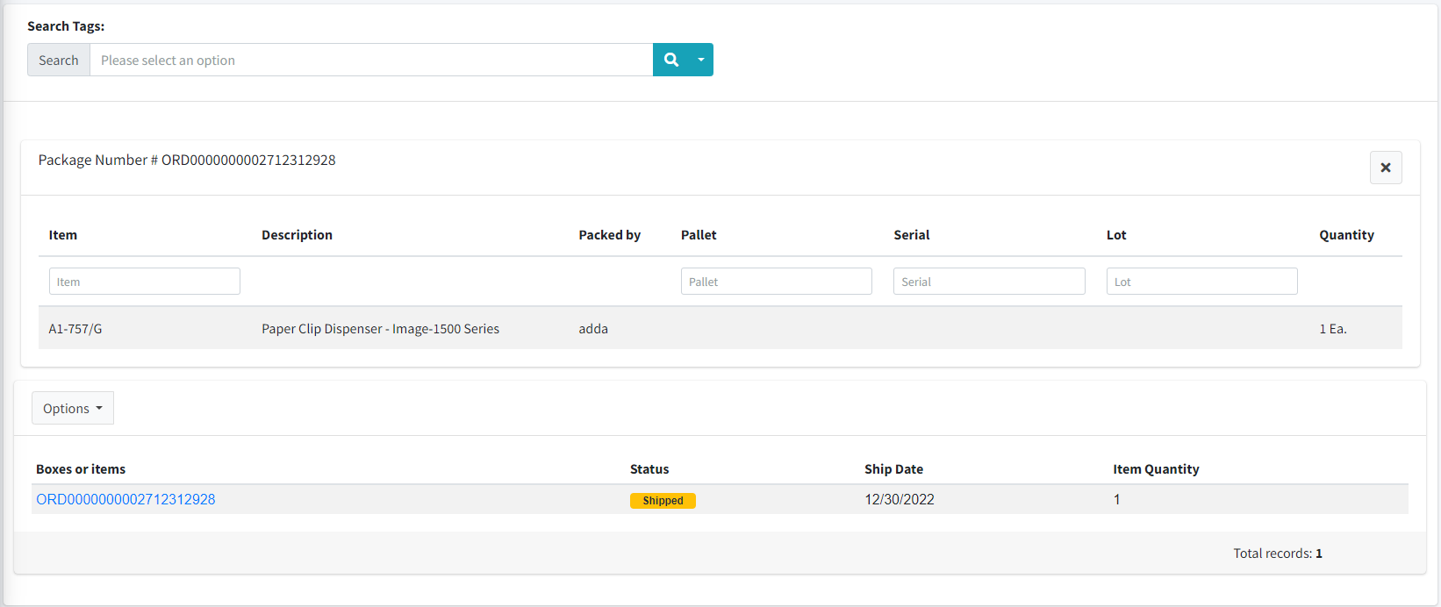Image resolution: width=1441 pixels, height=607 pixels.
Task: Expand the caret beside the search button
Action: (x=700, y=60)
